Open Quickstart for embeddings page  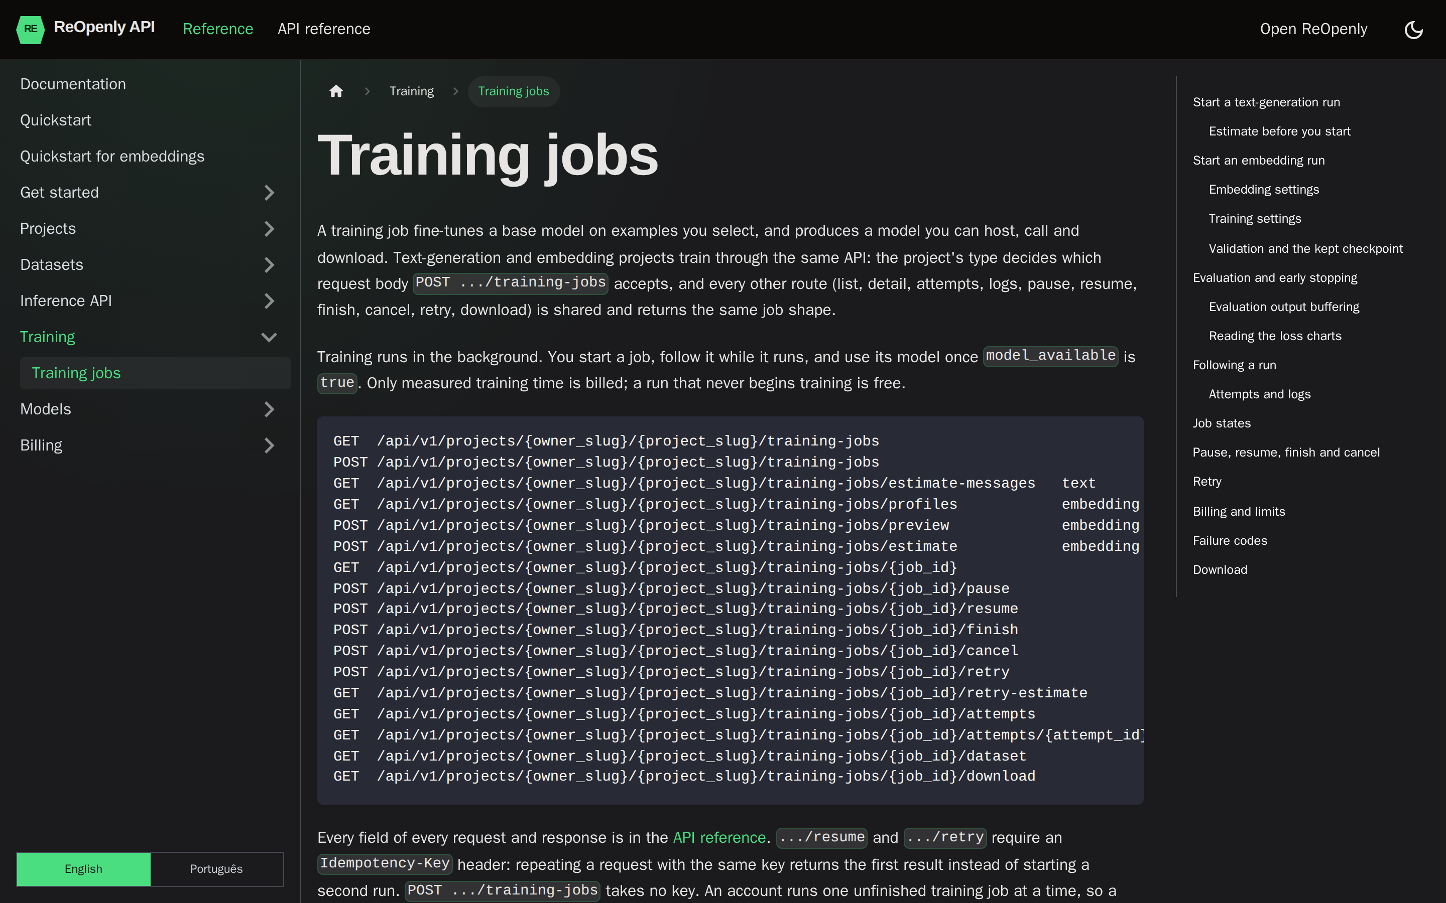112,157
